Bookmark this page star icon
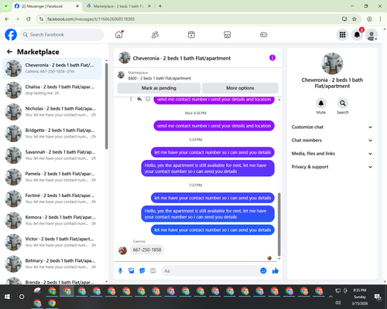The image size is (387, 309). pyautogui.click(x=354, y=19)
